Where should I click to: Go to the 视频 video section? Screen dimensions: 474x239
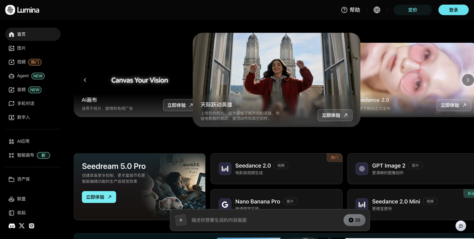[x=33, y=62]
